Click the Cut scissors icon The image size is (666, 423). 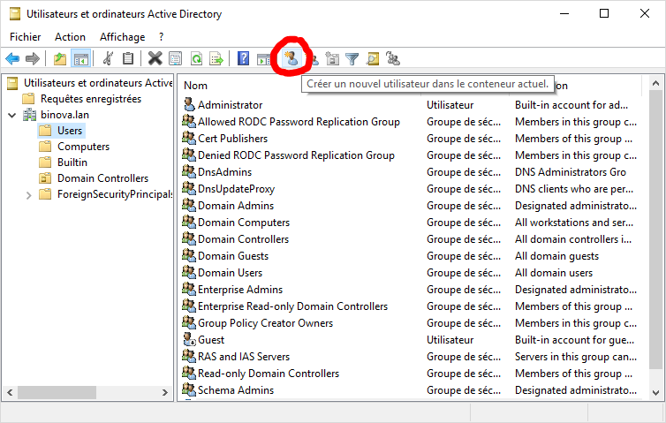coord(108,59)
